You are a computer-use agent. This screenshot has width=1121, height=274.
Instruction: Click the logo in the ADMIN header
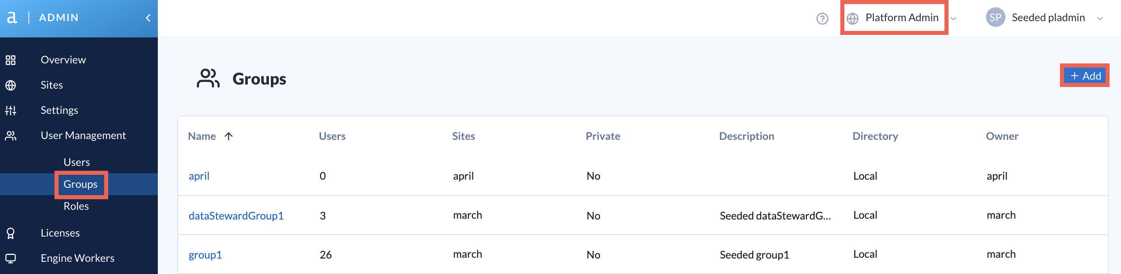pyautogui.click(x=12, y=17)
